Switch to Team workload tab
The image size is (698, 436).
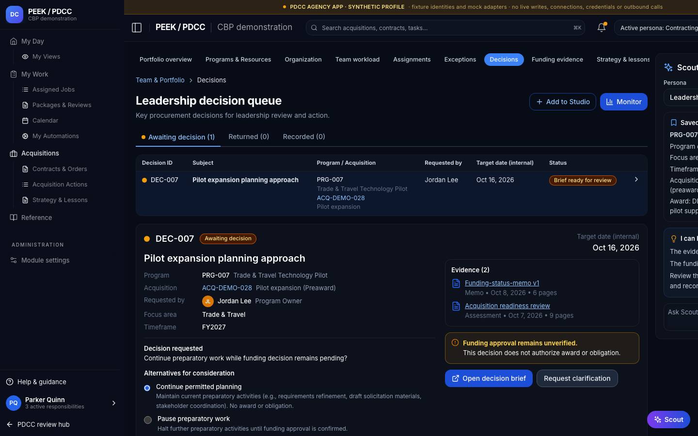coord(357,60)
